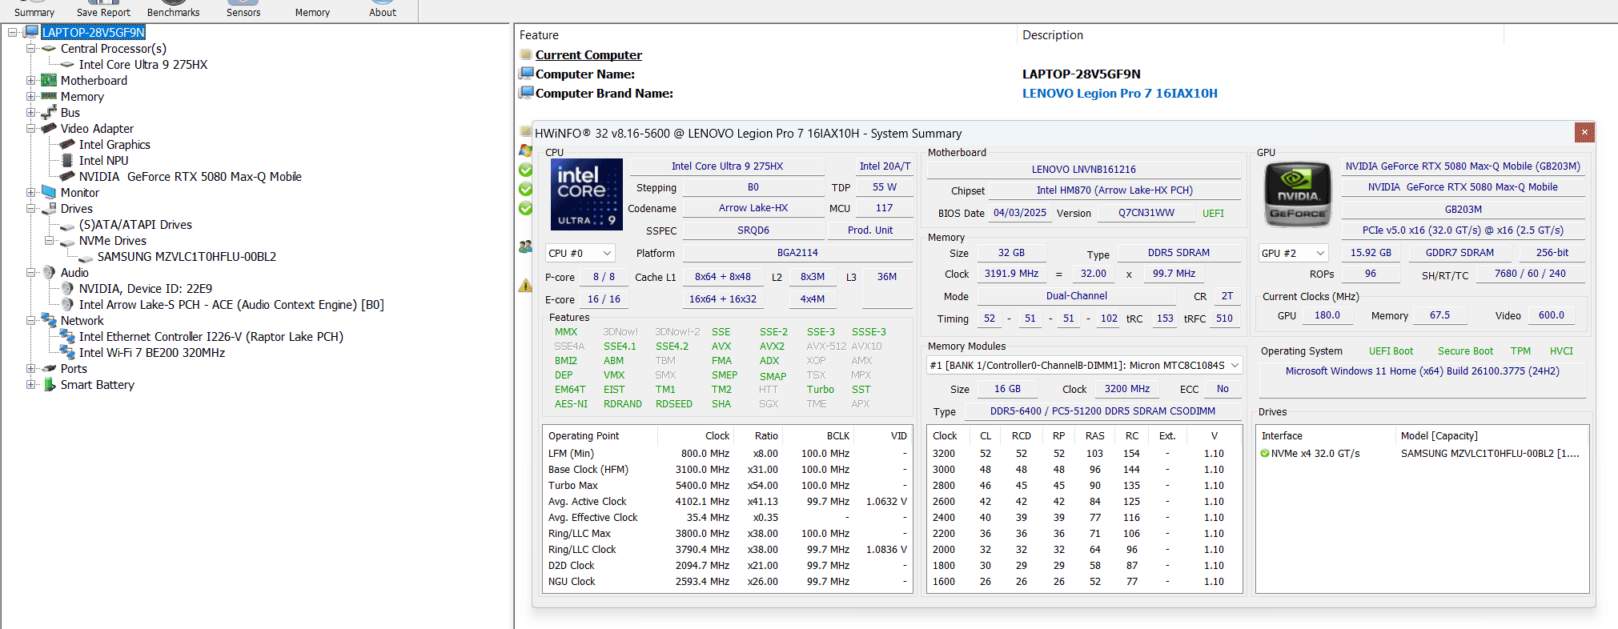
Task: Click the RAM stick icon beside Memory in the tree
Action: pyautogui.click(x=49, y=96)
